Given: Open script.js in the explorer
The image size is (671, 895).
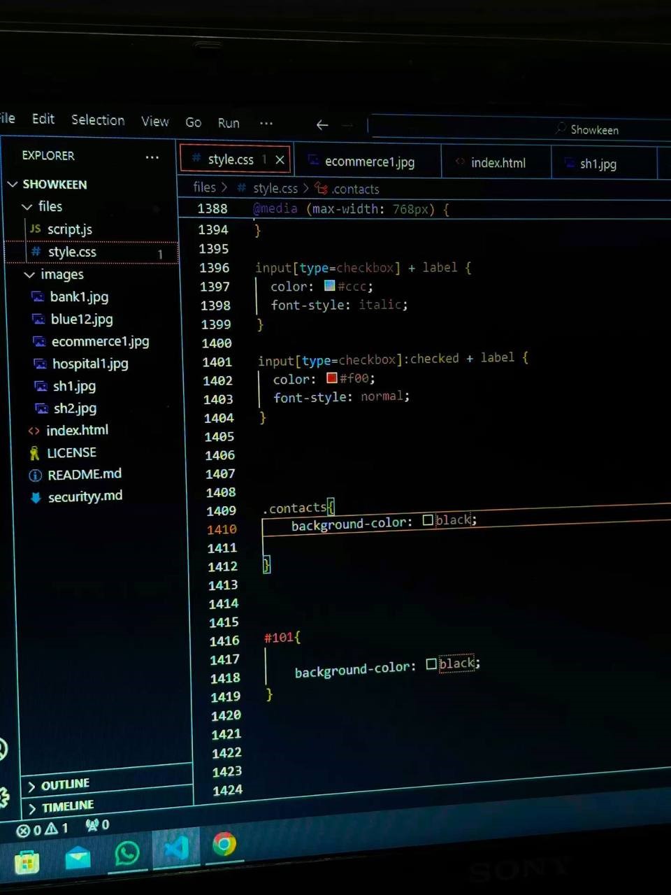Looking at the screenshot, I should (69, 229).
